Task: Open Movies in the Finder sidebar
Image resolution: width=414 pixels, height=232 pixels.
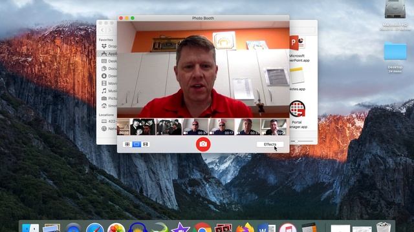Action: coord(109,83)
